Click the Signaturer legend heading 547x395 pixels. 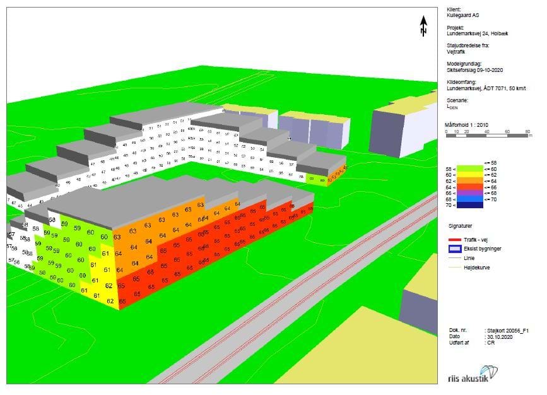(x=460, y=225)
